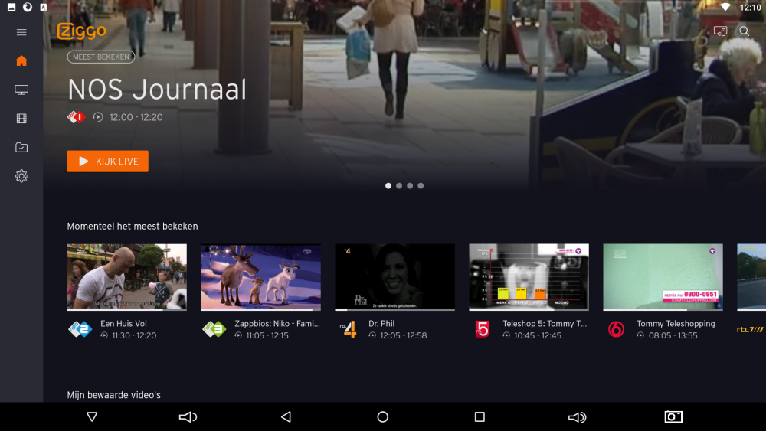Open the TV guide monitor icon
766x431 pixels.
21,90
